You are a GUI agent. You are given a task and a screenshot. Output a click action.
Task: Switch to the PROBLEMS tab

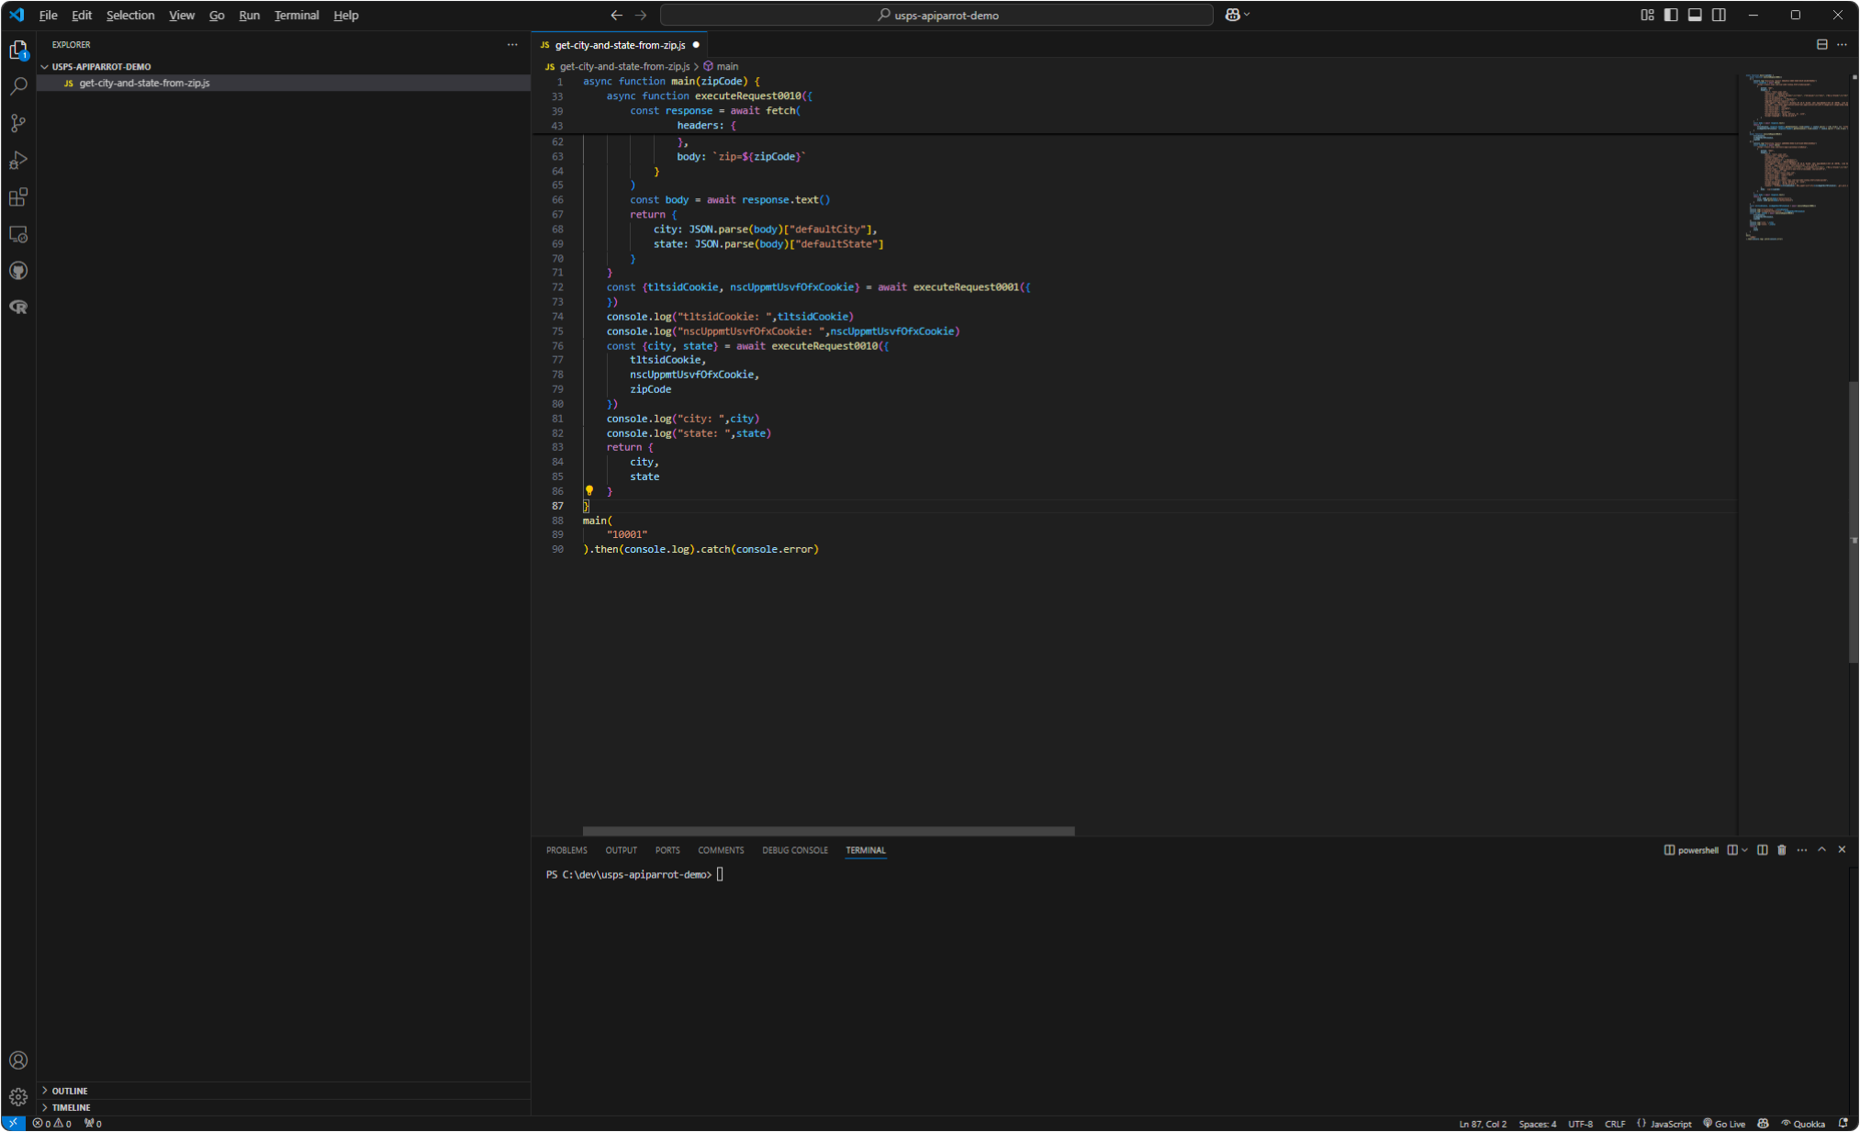click(566, 850)
